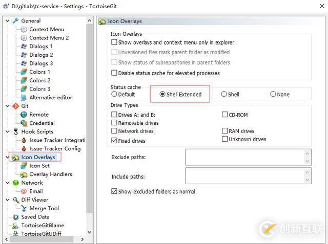Viewport: 328px width, 244px height.
Task: Click the Dialogs 3 window icon
Action: [x=24, y=63]
